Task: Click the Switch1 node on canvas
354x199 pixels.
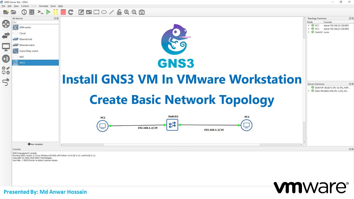Action: [172, 125]
